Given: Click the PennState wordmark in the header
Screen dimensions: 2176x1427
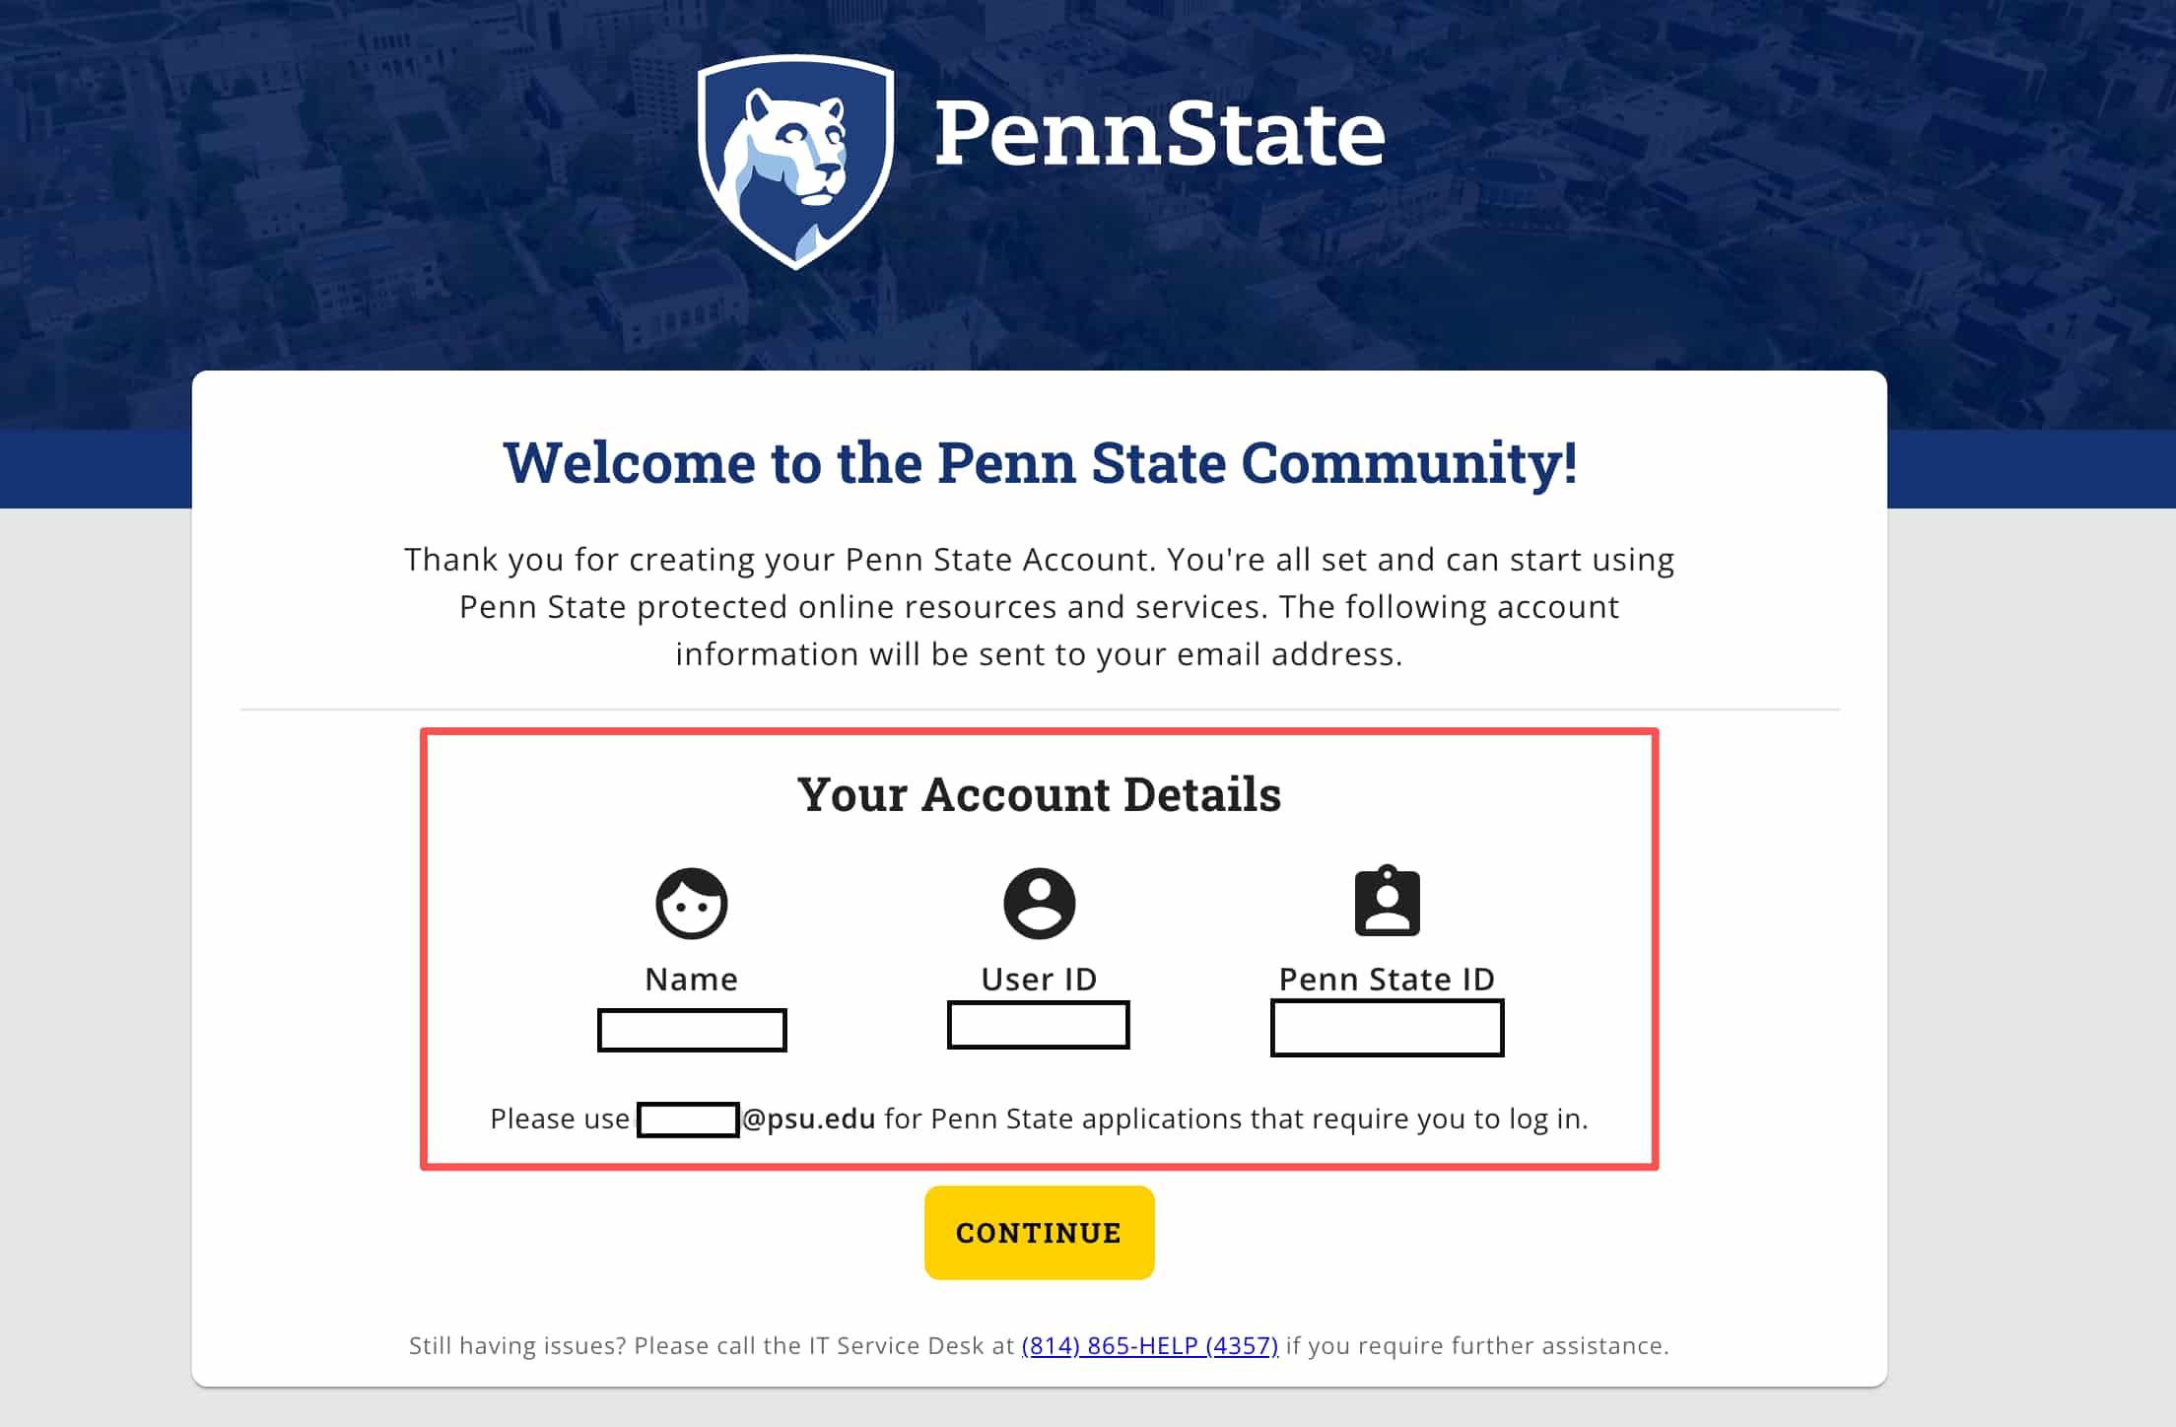Looking at the screenshot, I should (x=1159, y=133).
